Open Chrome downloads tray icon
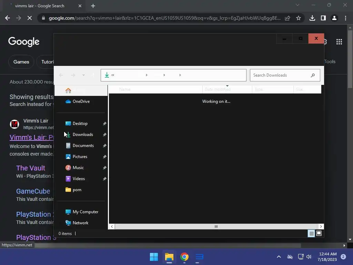The width and height of the screenshot is (353, 265). [312, 18]
